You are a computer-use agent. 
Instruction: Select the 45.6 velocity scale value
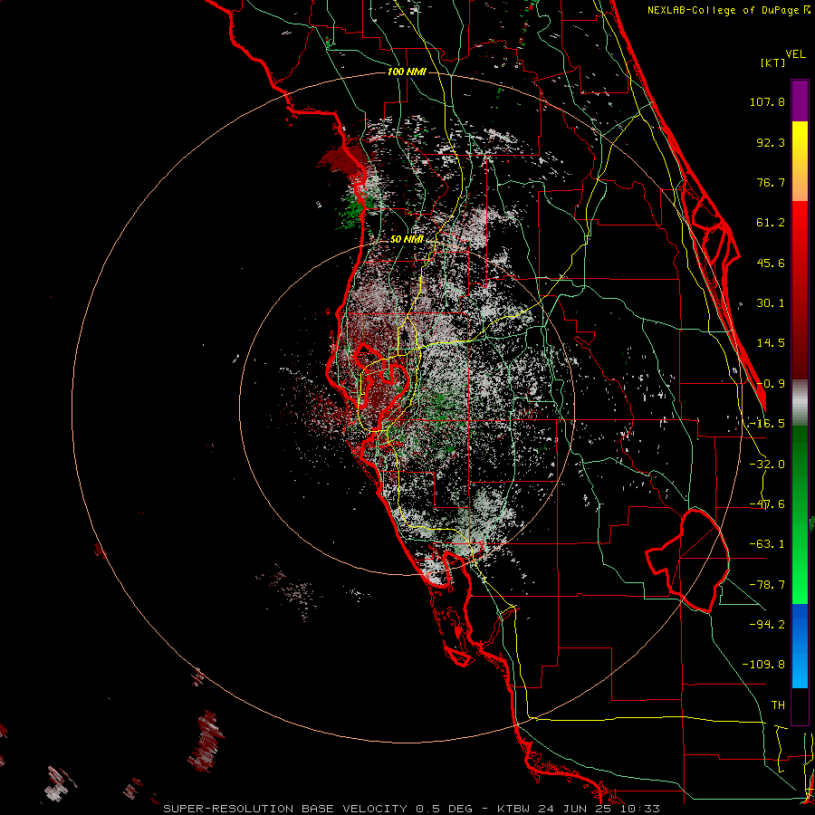point(771,263)
